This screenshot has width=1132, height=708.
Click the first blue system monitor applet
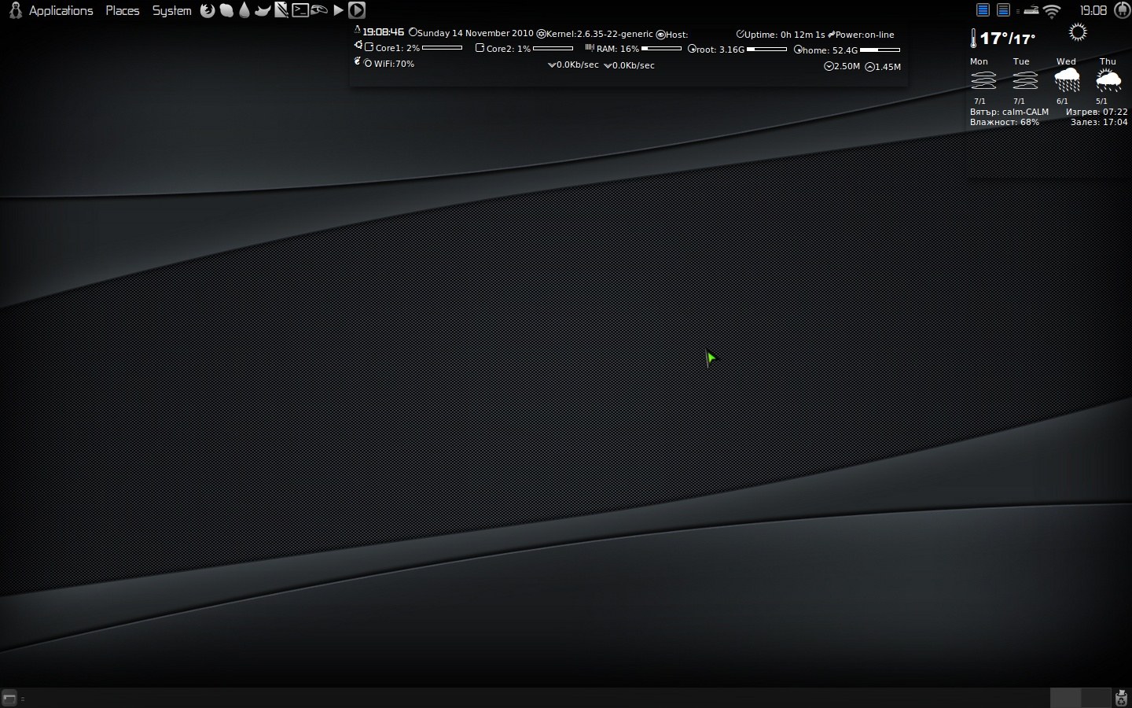click(983, 10)
